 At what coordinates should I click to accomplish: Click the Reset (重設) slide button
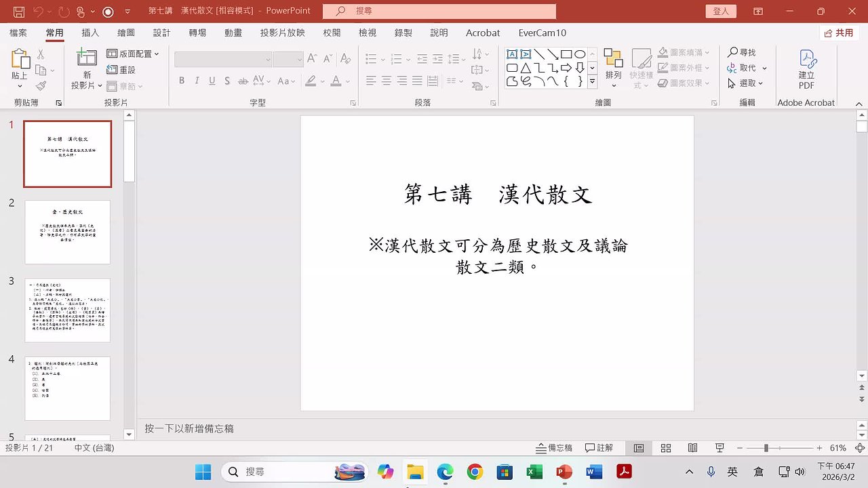(x=121, y=70)
